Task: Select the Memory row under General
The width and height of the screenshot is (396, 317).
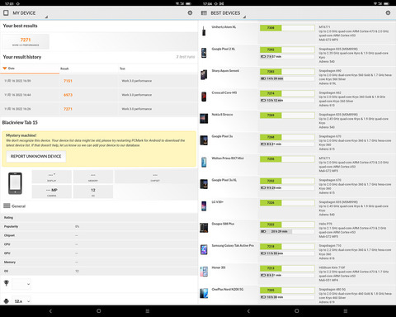Action: coord(99,262)
